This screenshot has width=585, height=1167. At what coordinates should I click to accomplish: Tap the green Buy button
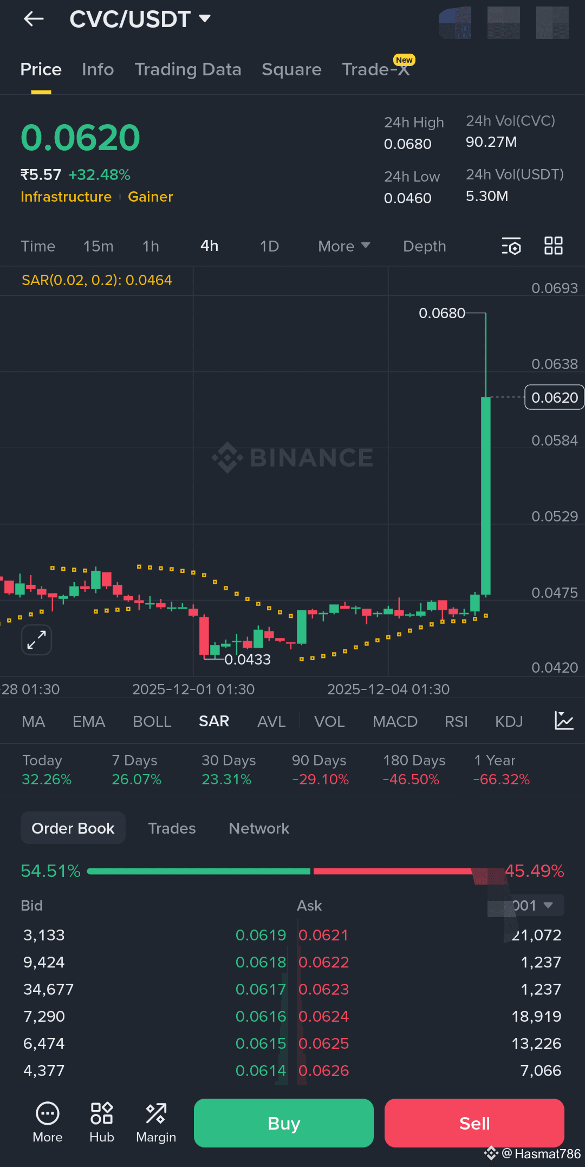(x=284, y=1123)
